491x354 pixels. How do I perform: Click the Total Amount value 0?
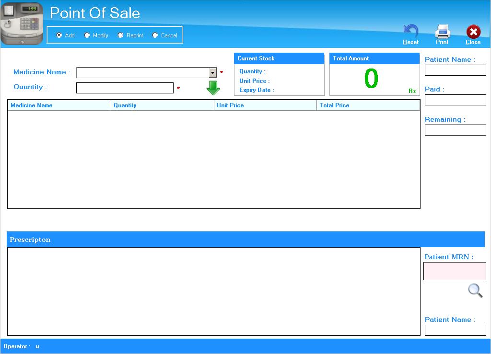click(x=372, y=79)
